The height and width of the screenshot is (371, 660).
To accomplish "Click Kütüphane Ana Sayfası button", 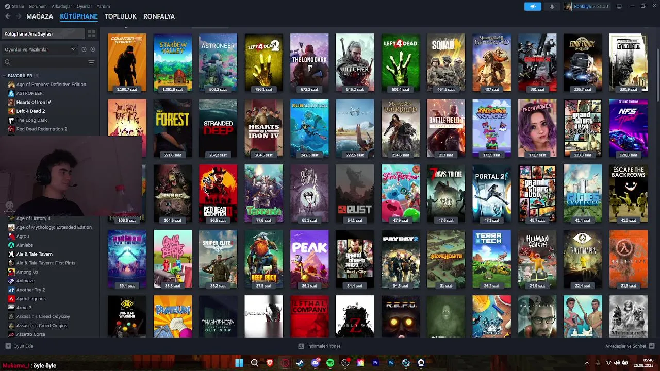I will point(43,33).
